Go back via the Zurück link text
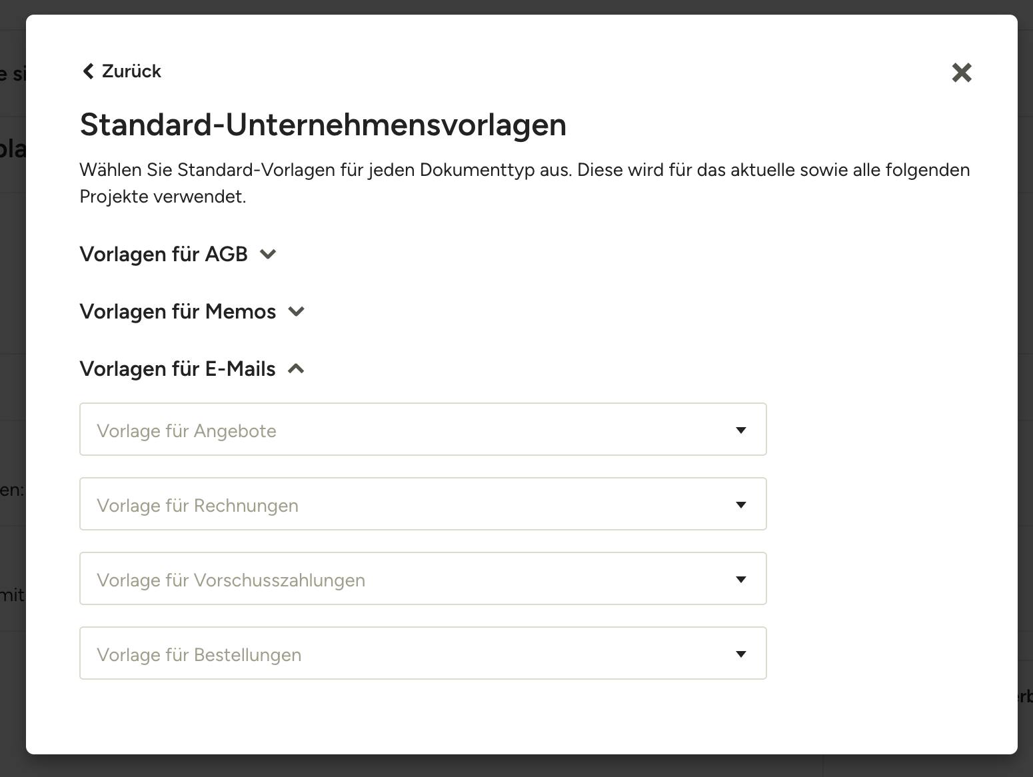The height and width of the screenshot is (777, 1033). coord(131,71)
